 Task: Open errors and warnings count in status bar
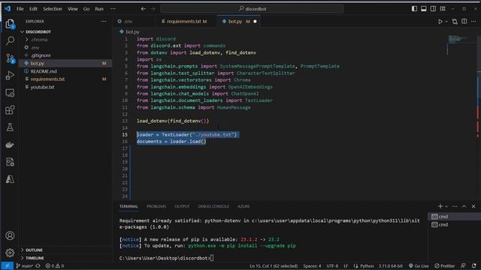[x=55, y=265]
